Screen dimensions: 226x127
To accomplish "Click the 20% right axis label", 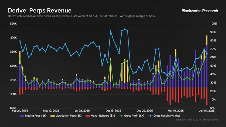I will click(213, 91).
